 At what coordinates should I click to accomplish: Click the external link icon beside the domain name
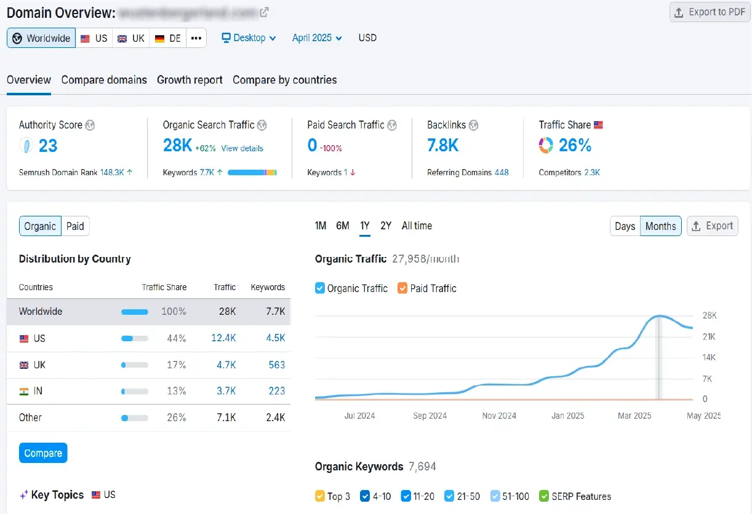click(x=264, y=12)
